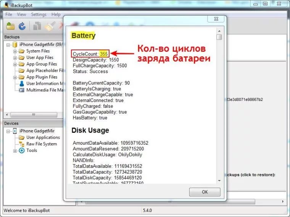Click the blue refresh toolbar icon
The image size is (290, 217).
coord(22,26)
